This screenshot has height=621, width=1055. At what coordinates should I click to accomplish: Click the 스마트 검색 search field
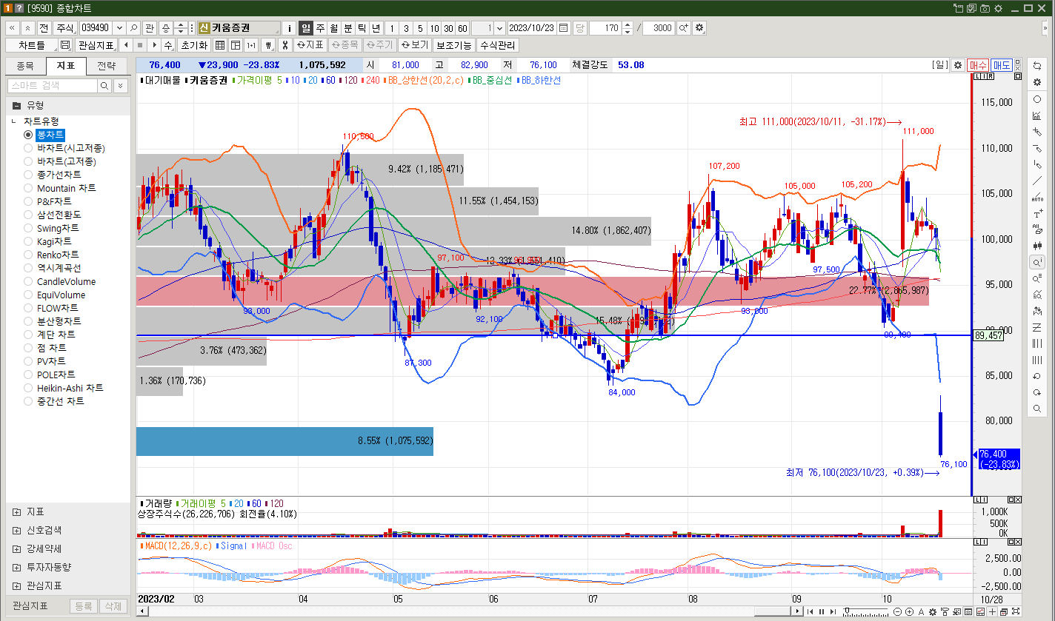53,86
